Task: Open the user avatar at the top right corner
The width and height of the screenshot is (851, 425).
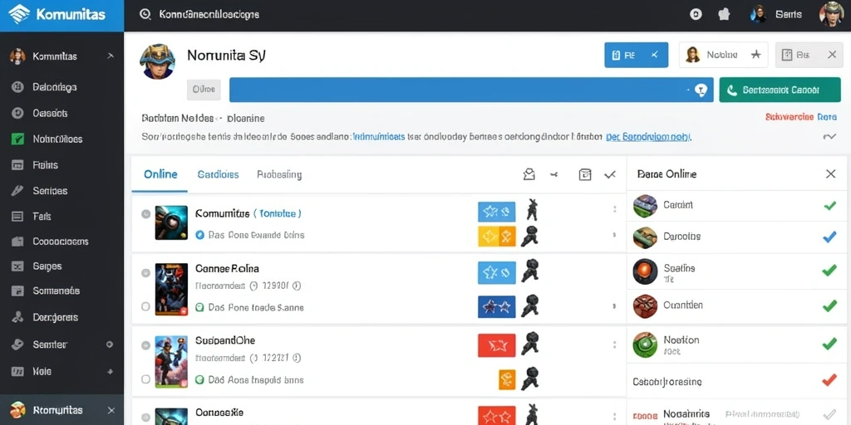Action: point(831,14)
